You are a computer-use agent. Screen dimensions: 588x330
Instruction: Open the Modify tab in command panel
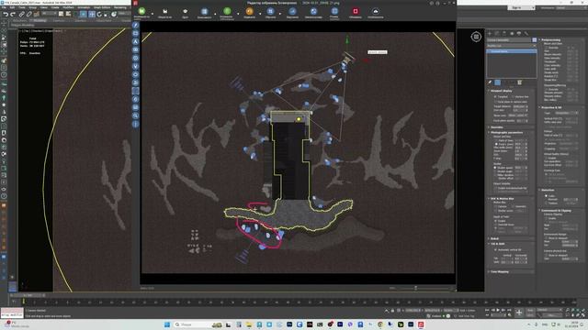click(497, 33)
